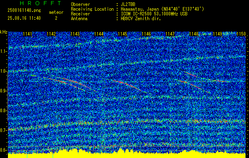Click the 0.9 frequency axis label

[x=4, y=91]
